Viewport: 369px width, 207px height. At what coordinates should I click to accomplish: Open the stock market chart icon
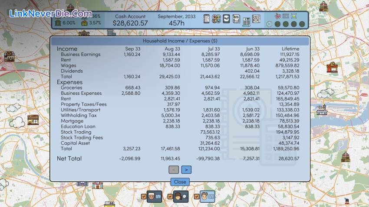(226, 19)
